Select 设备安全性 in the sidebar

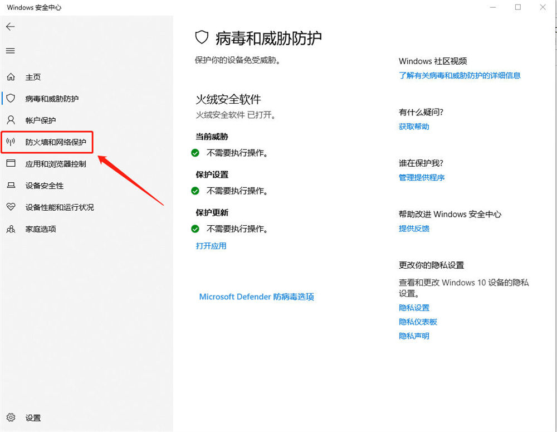45,186
